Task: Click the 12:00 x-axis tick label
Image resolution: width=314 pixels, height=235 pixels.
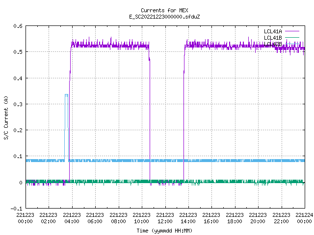Action: tap(165, 221)
